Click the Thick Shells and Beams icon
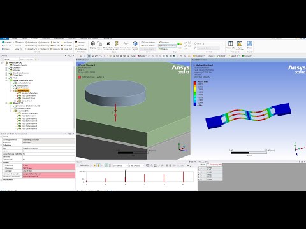 click(108, 44)
